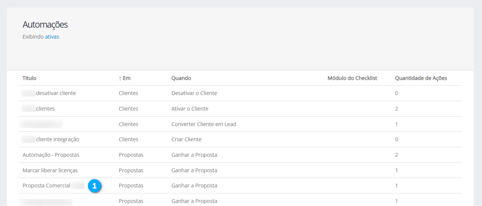Click the 'Desativar o Cliente' cell
The width and height of the screenshot is (482, 206).
click(194, 93)
